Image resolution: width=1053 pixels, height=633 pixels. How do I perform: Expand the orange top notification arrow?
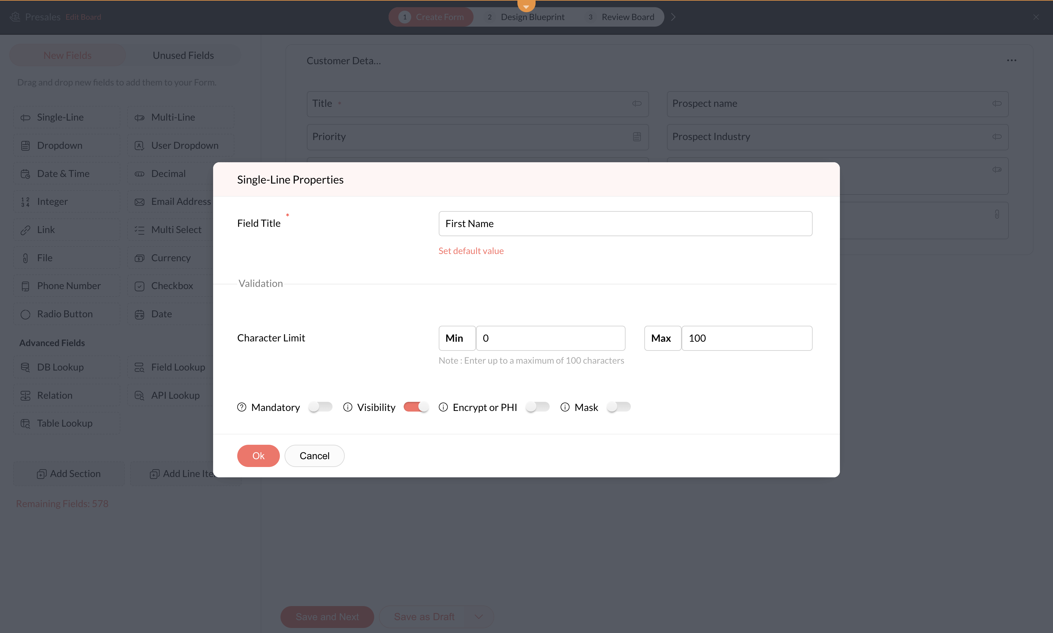point(526,6)
